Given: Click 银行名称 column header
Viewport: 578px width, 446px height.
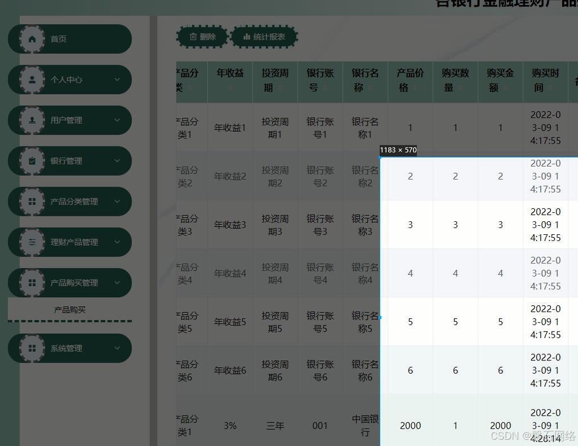Looking at the screenshot, I should coord(365,81).
